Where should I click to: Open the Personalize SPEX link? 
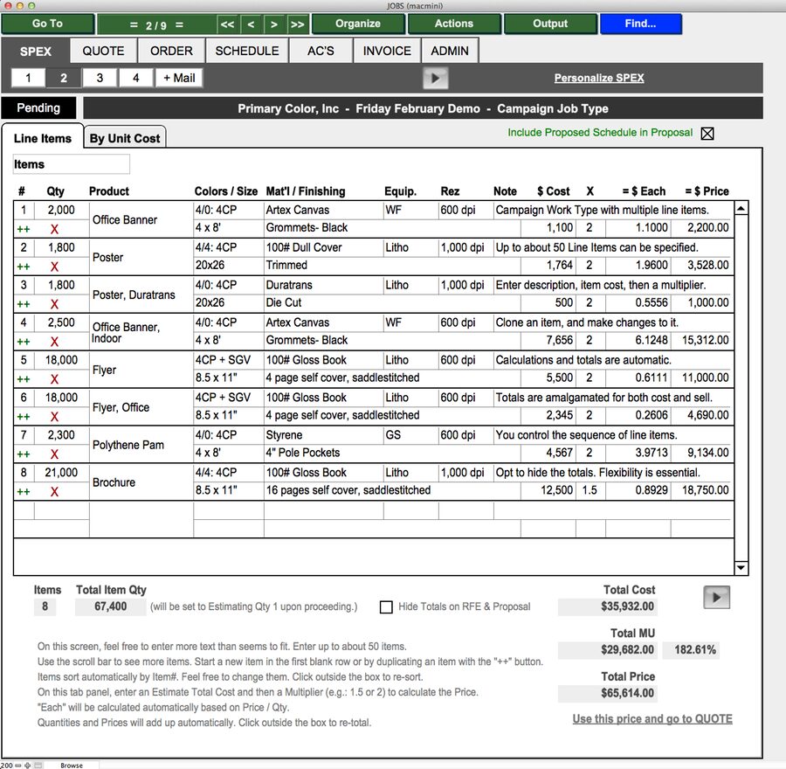coord(598,77)
